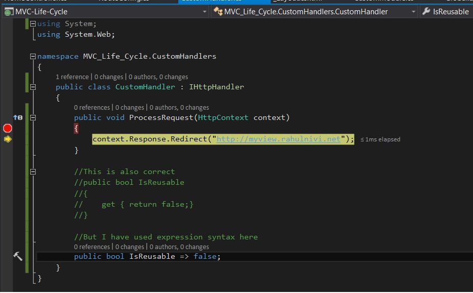
Task: Click the 'context.Response.Redirect' call text
Action: 150,139
